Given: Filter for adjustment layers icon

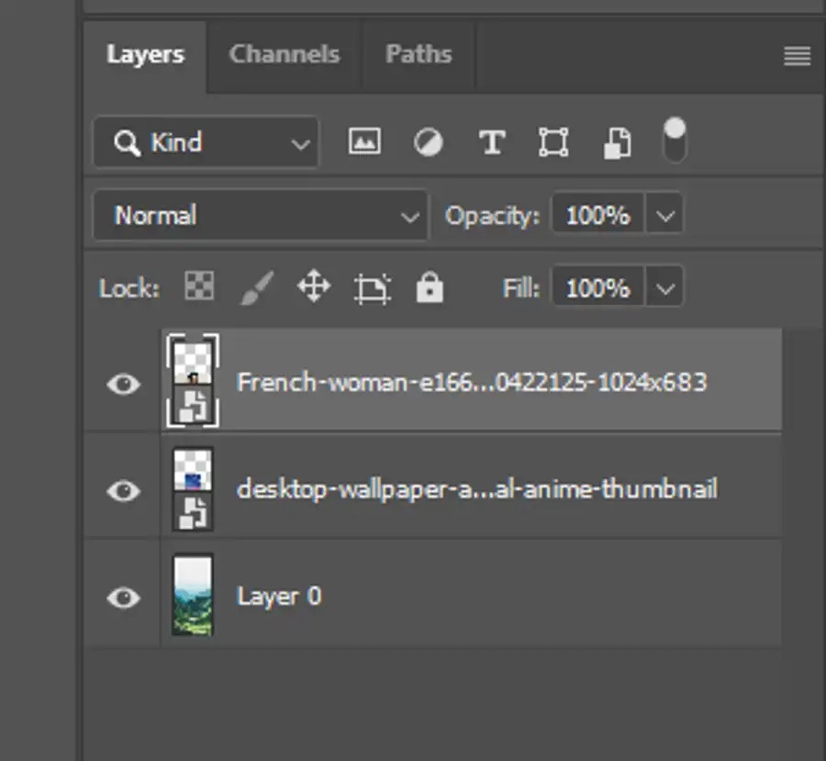Looking at the screenshot, I should (x=428, y=142).
